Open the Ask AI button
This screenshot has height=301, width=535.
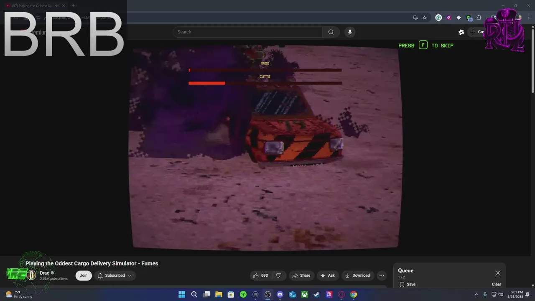pyautogui.click(x=328, y=275)
